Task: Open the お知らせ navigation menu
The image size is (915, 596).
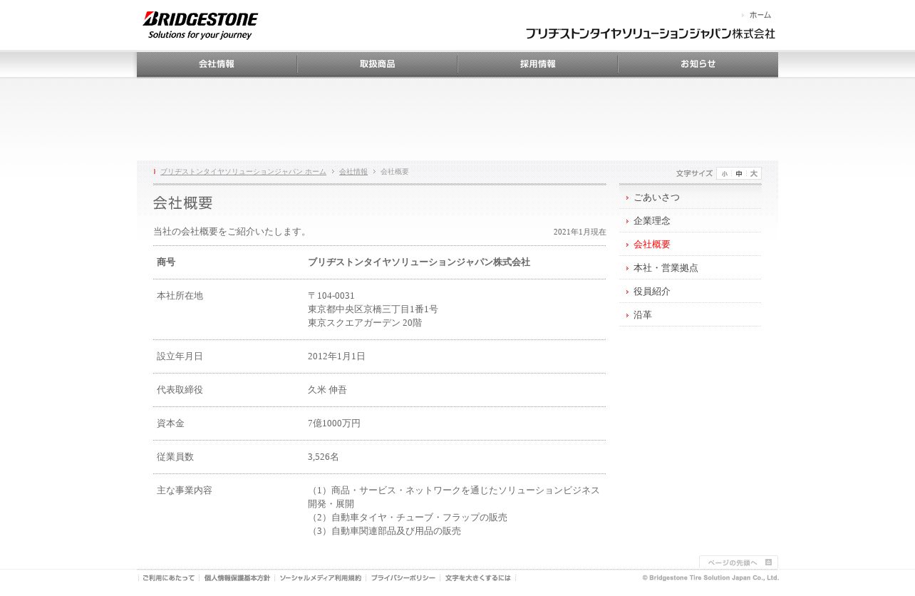Action: (698, 64)
